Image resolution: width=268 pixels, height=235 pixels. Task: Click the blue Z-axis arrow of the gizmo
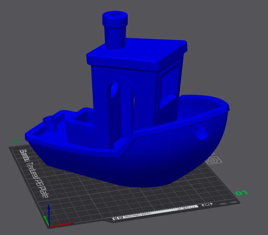(49, 209)
